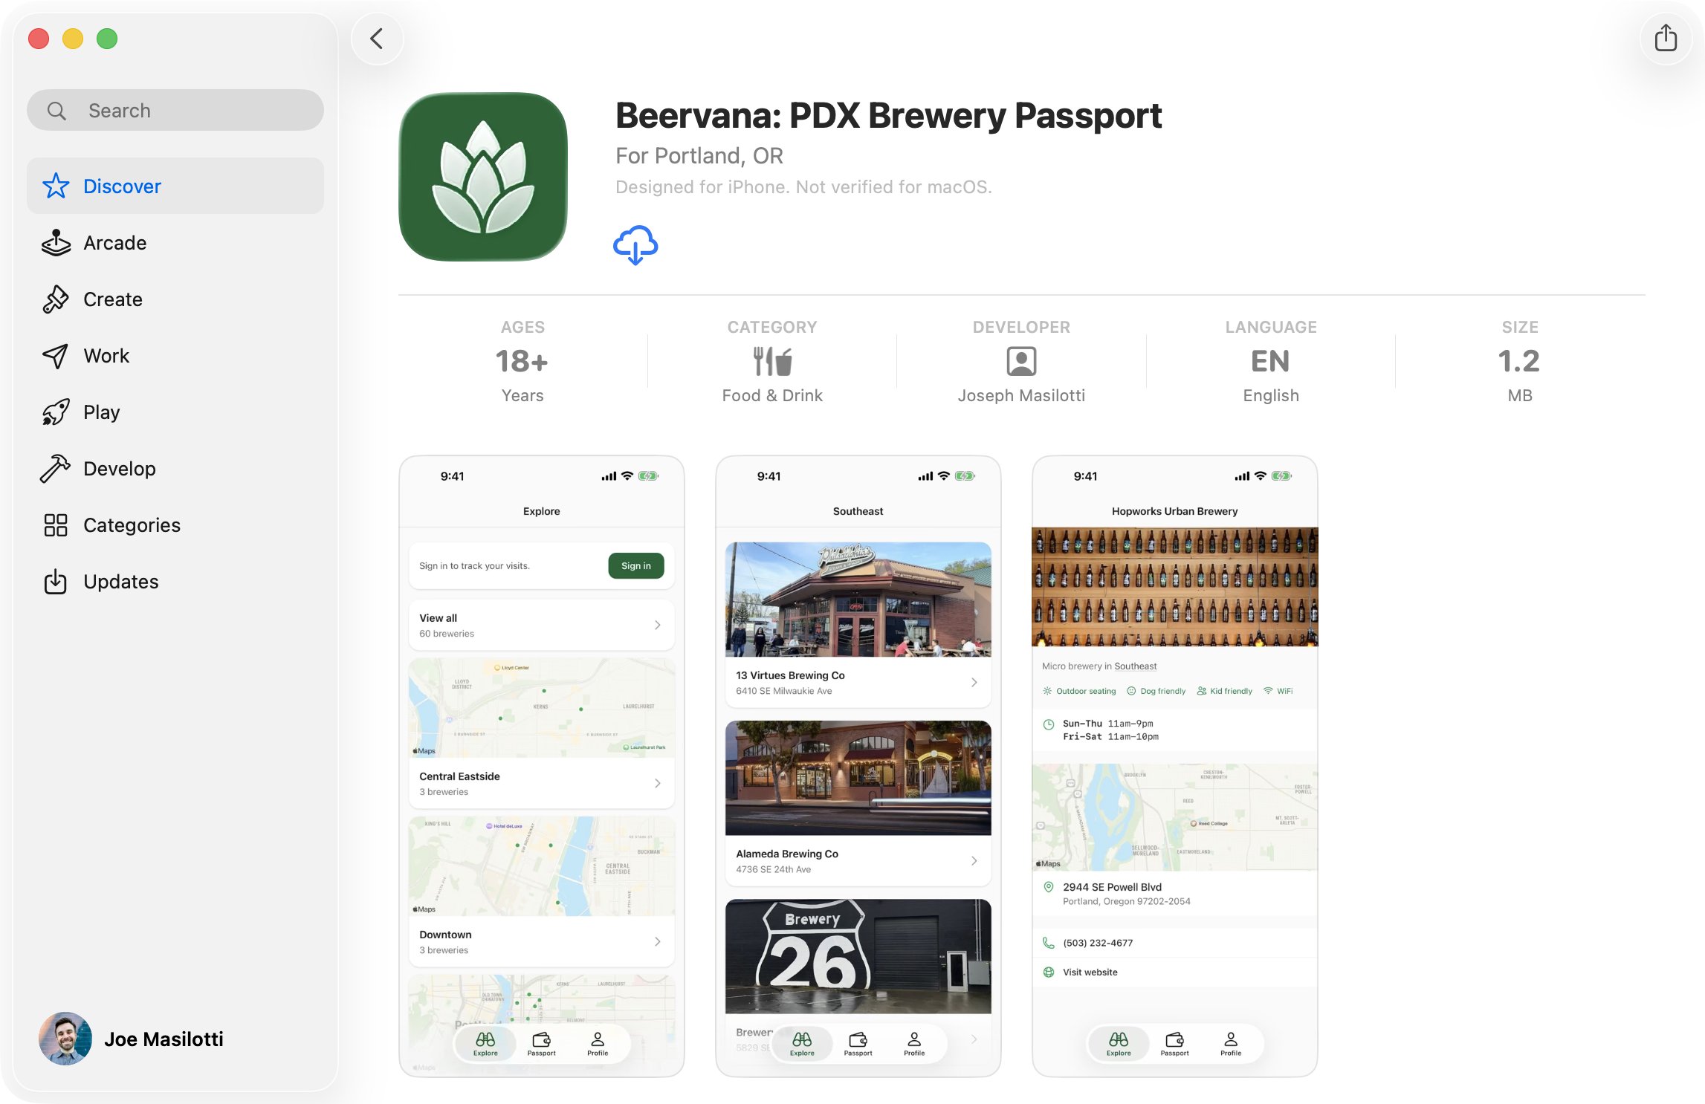Expand the Central Eastside row chevron
This screenshot has width=1705, height=1104.
pos(658,783)
